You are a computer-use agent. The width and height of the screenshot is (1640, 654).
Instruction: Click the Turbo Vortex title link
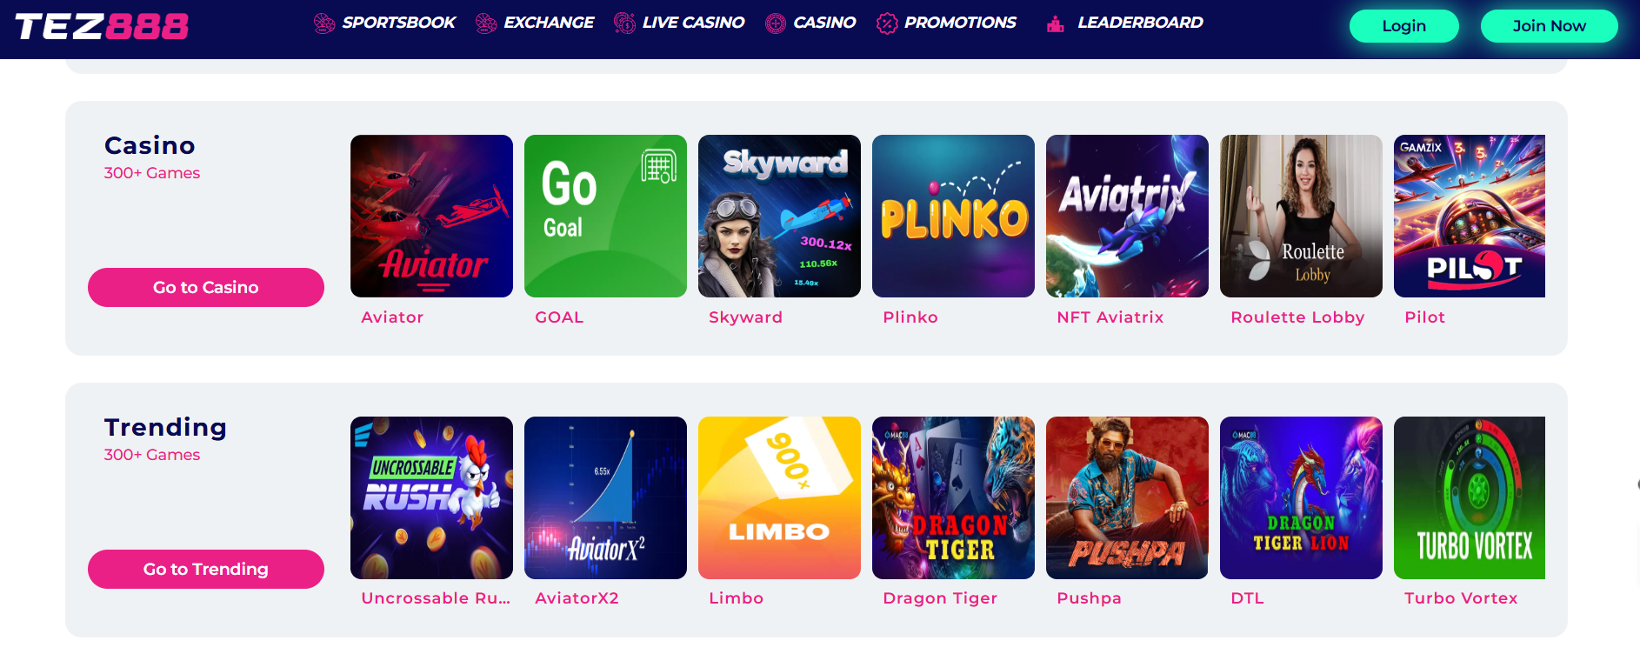(x=1461, y=598)
